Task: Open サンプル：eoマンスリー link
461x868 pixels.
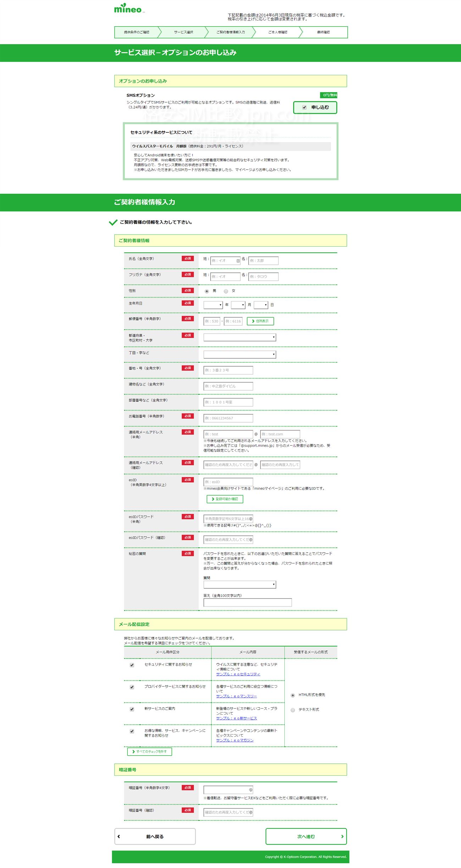Action: pos(237,696)
